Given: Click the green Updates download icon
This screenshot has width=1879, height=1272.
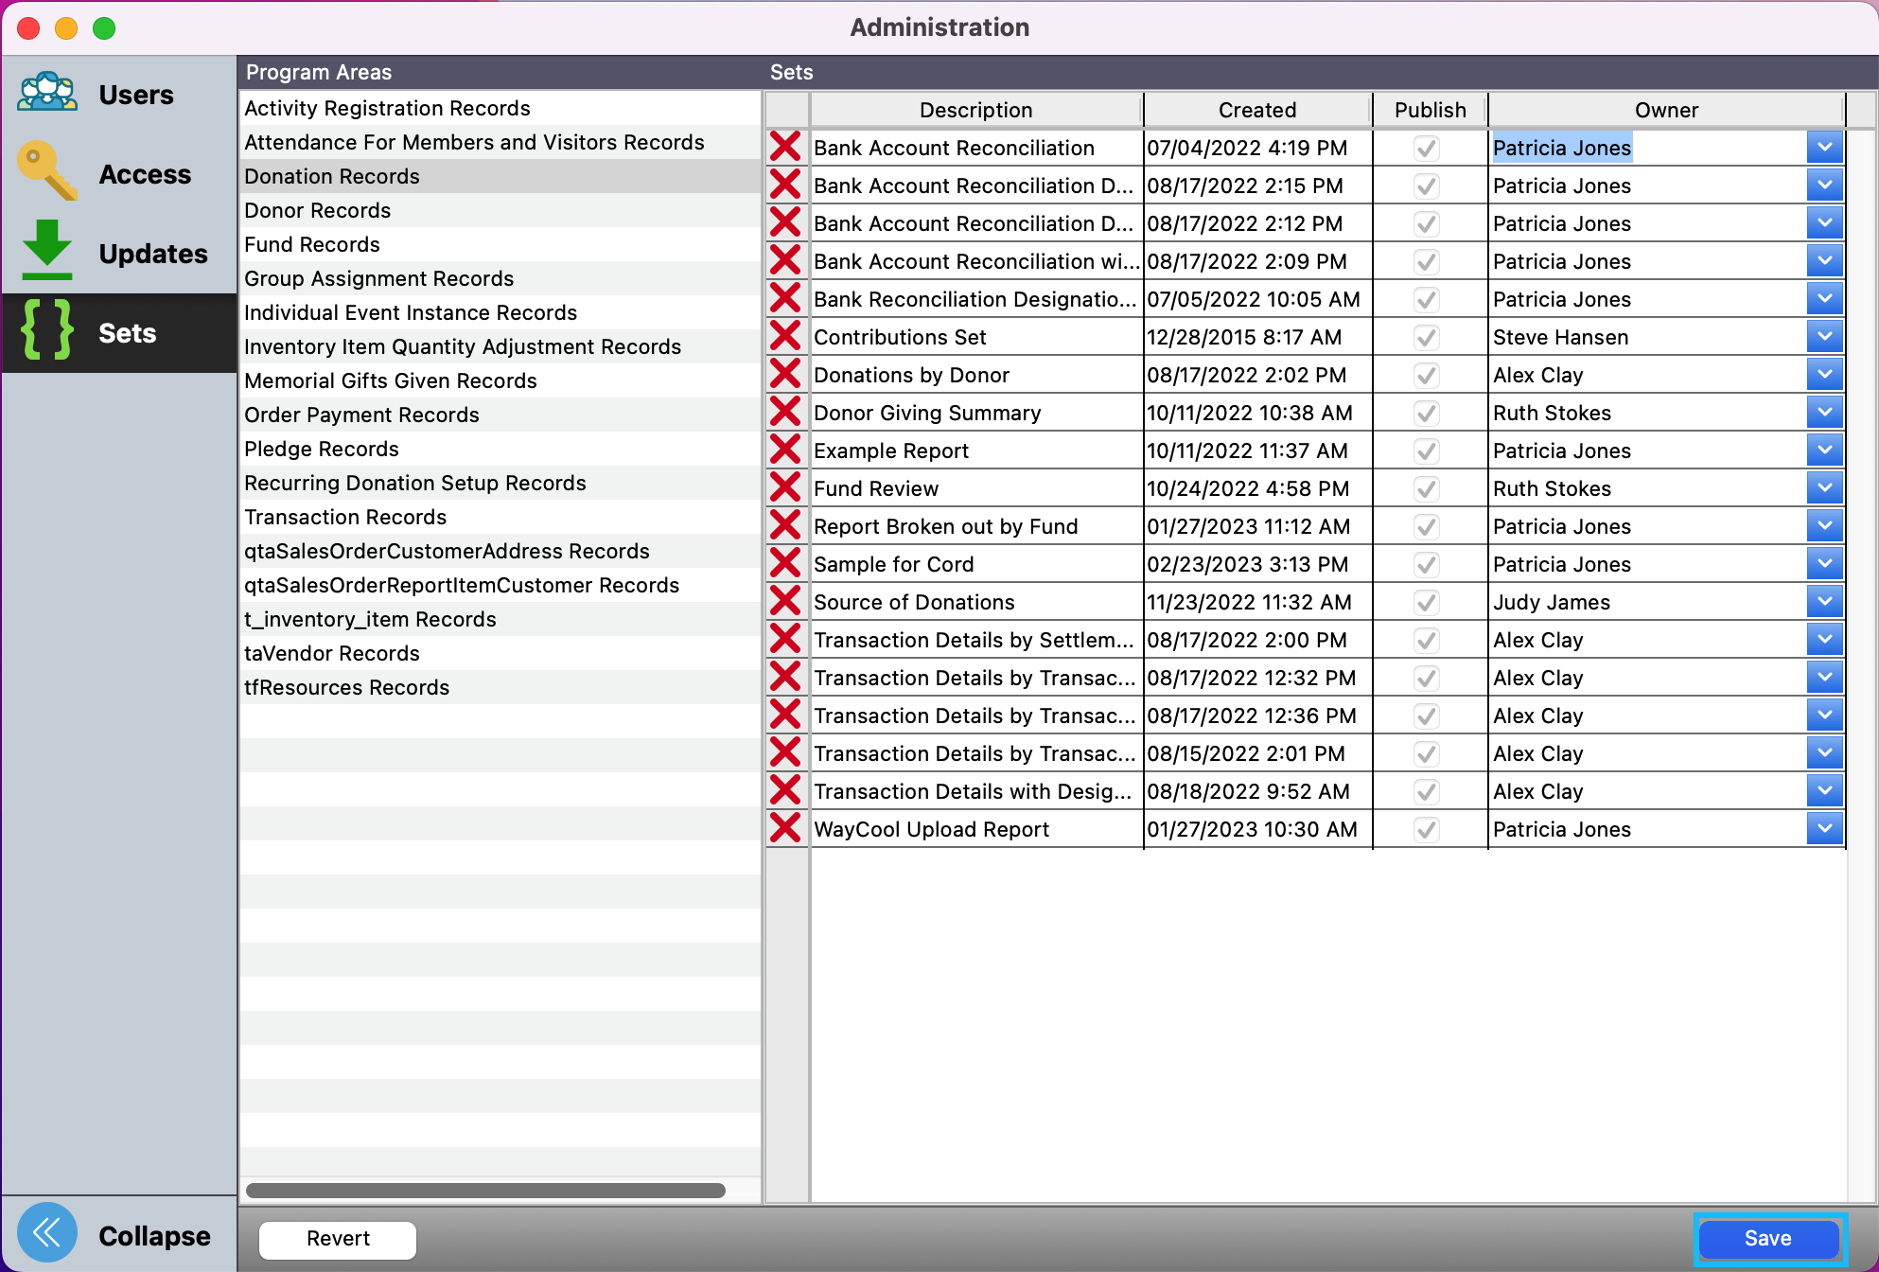Looking at the screenshot, I should pos(47,252).
